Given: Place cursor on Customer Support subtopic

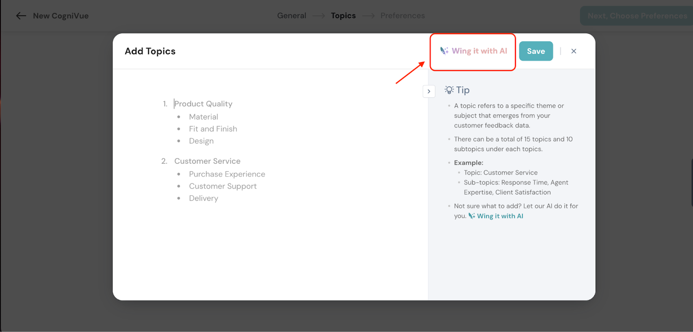Looking at the screenshot, I should (x=223, y=186).
